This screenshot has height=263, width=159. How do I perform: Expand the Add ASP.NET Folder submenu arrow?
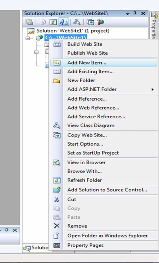pyautogui.click(x=153, y=89)
